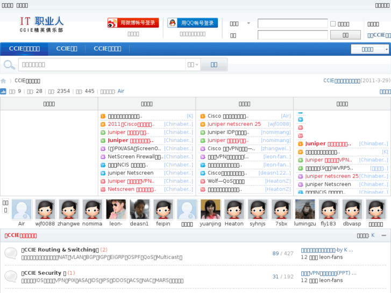This screenshot has height=293, width=391.
Task: Open NetScreen Firewall thread link
Action: pyautogui.click(x=136, y=157)
